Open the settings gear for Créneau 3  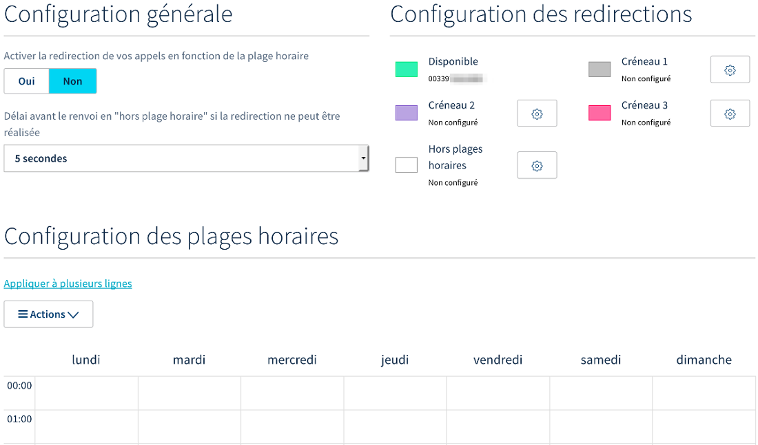click(x=730, y=113)
